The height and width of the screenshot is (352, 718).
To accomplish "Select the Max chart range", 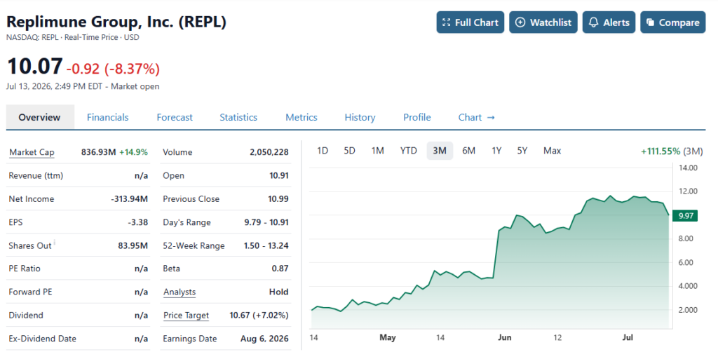I will point(553,151).
